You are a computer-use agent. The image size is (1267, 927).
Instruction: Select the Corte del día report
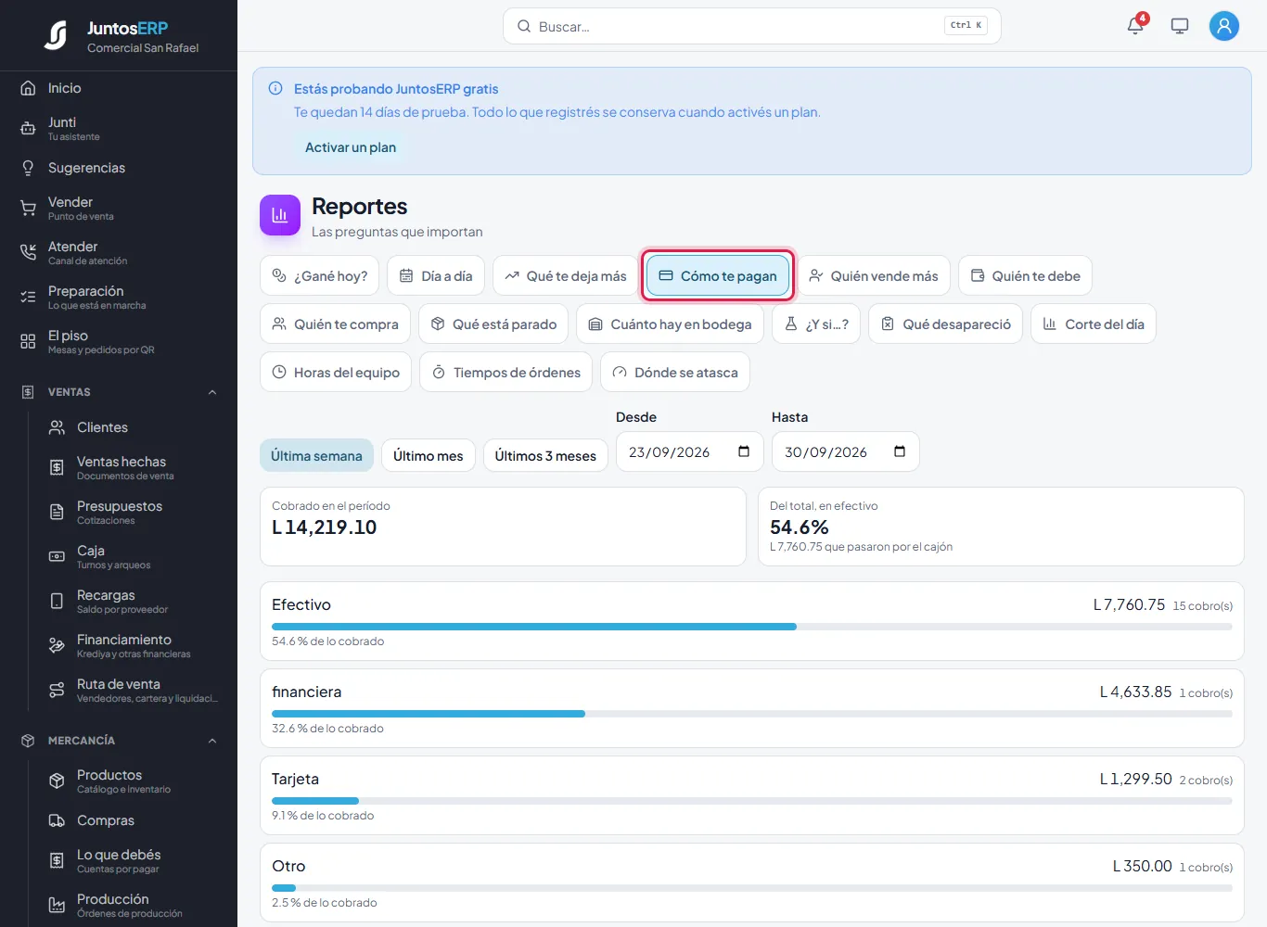[x=1094, y=324]
